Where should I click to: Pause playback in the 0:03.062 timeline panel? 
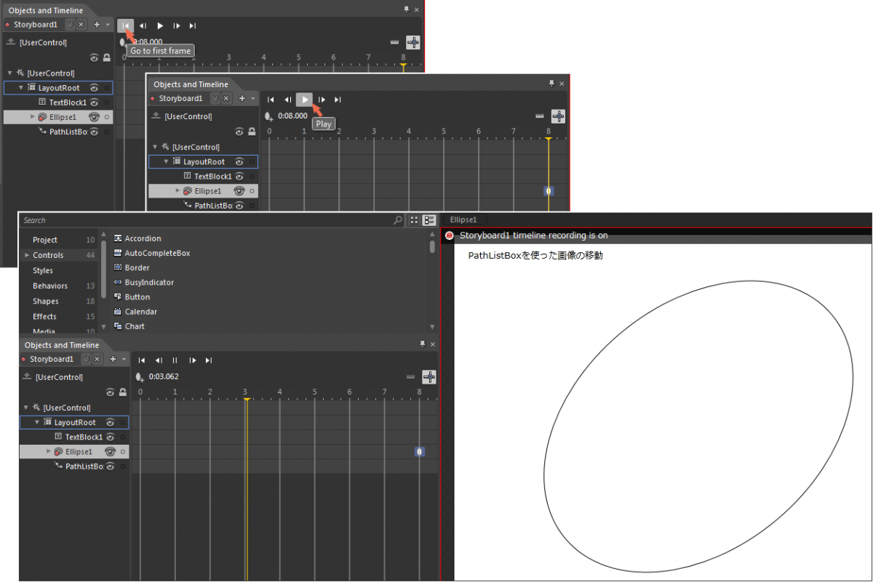[175, 360]
